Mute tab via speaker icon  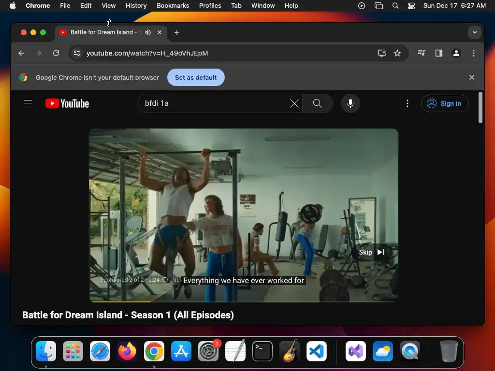(x=148, y=32)
